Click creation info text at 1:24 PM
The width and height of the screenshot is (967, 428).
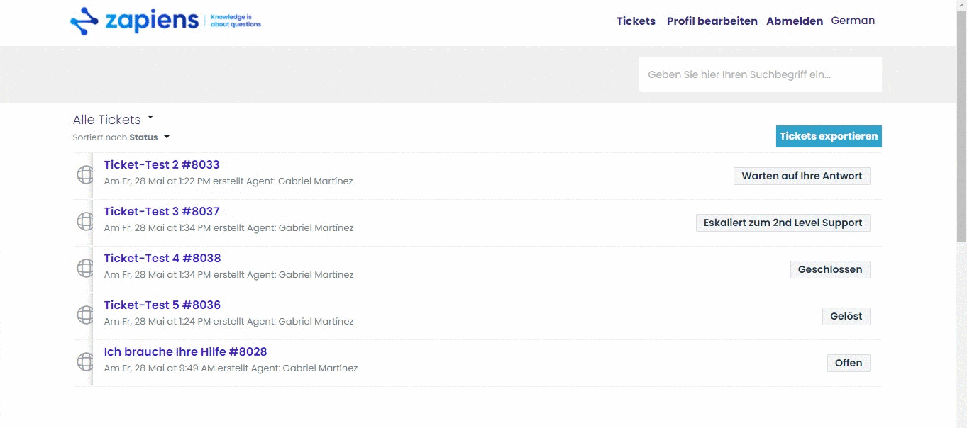coord(228,321)
